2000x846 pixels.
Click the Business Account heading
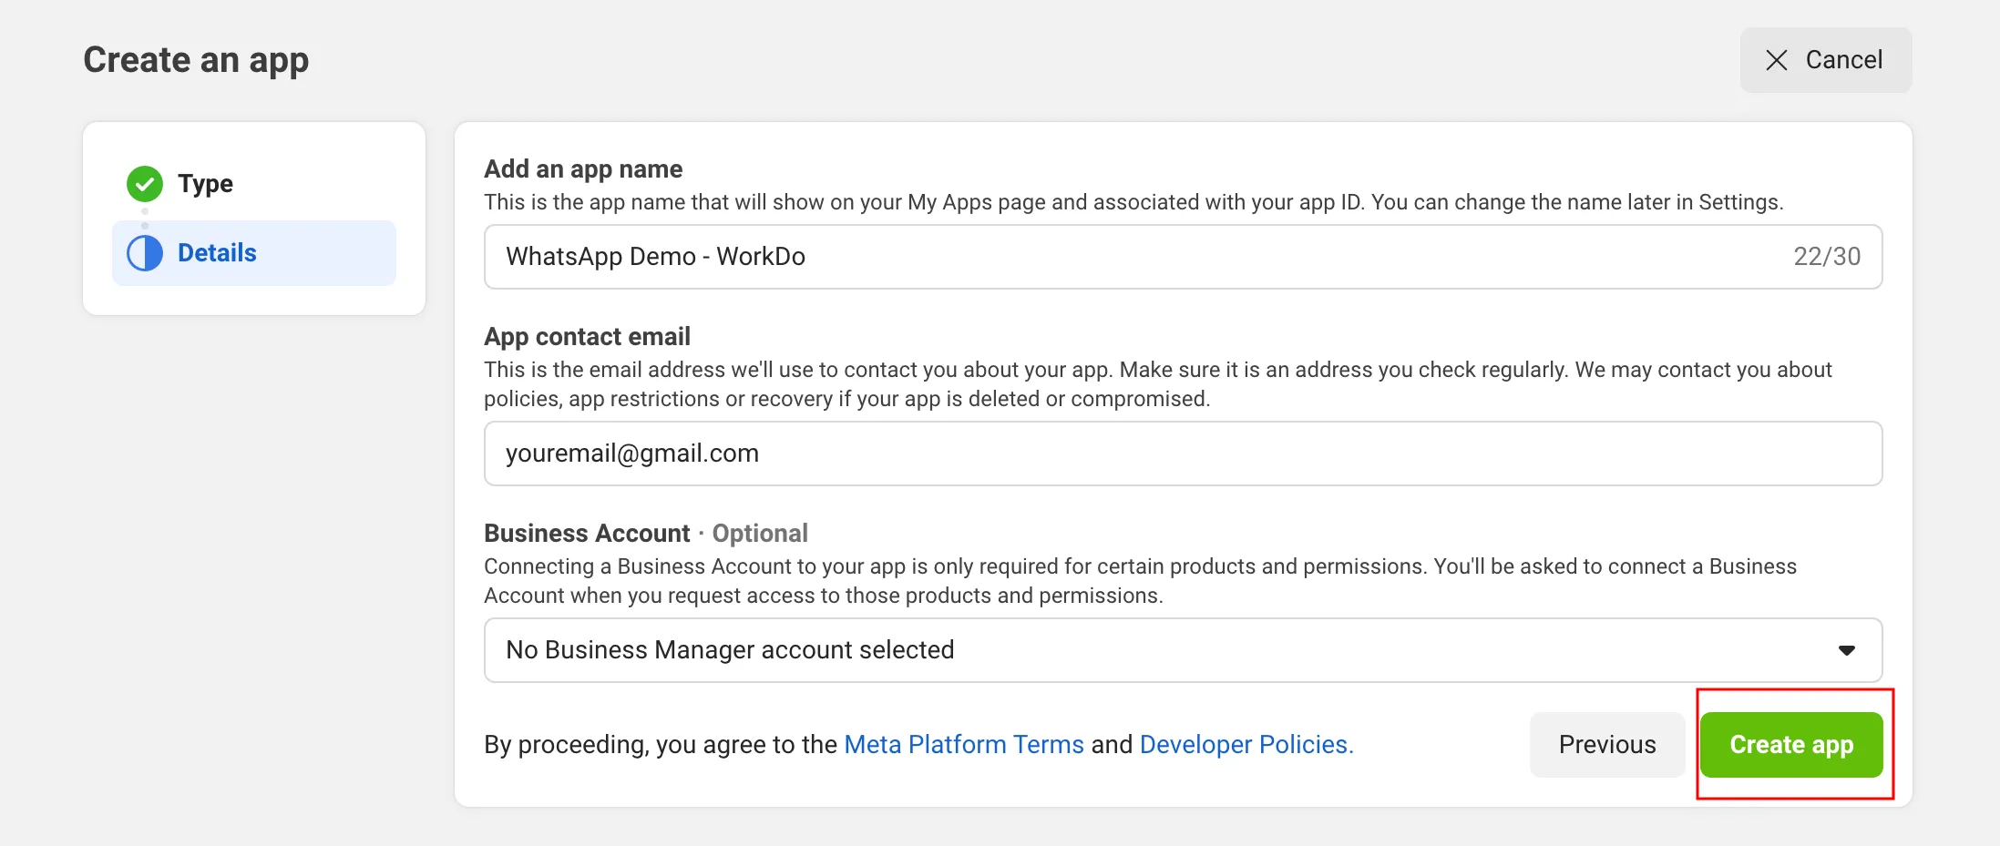click(x=587, y=534)
